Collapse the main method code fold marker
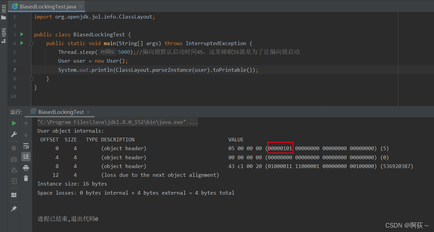Image resolution: width=434 pixels, height=232 pixels. pyautogui.click(x=31, y=43)
